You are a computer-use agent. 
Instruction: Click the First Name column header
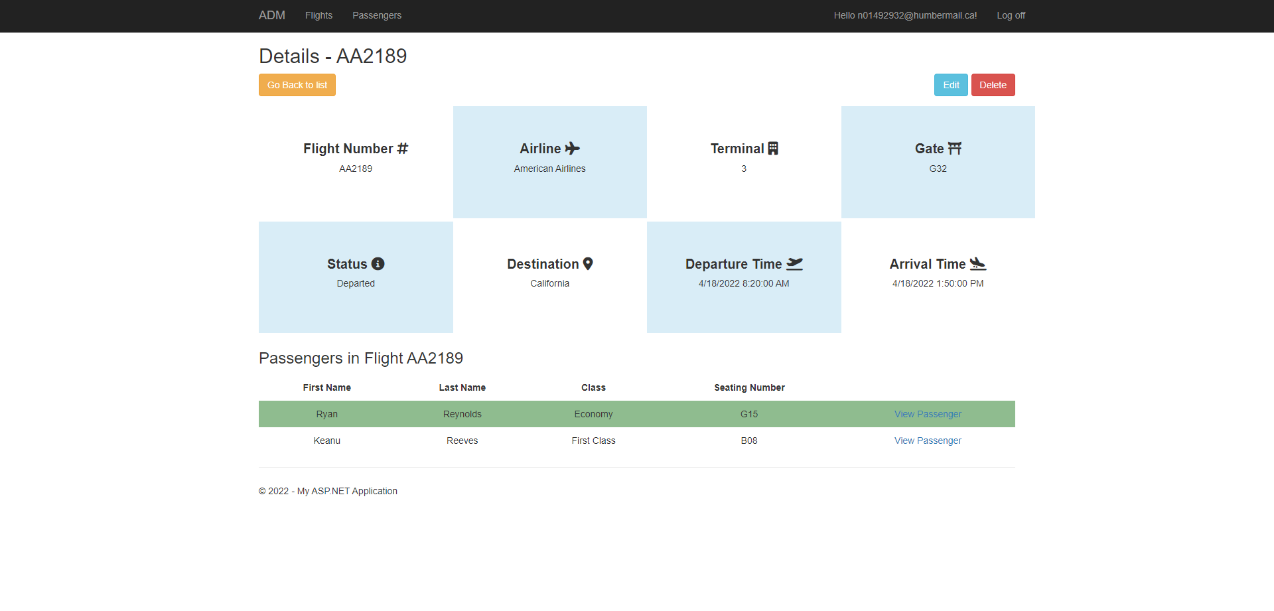pyautogui.click(x=327, y=387)
